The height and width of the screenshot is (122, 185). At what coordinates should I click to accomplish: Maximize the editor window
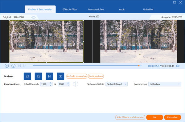pos(175,2)
